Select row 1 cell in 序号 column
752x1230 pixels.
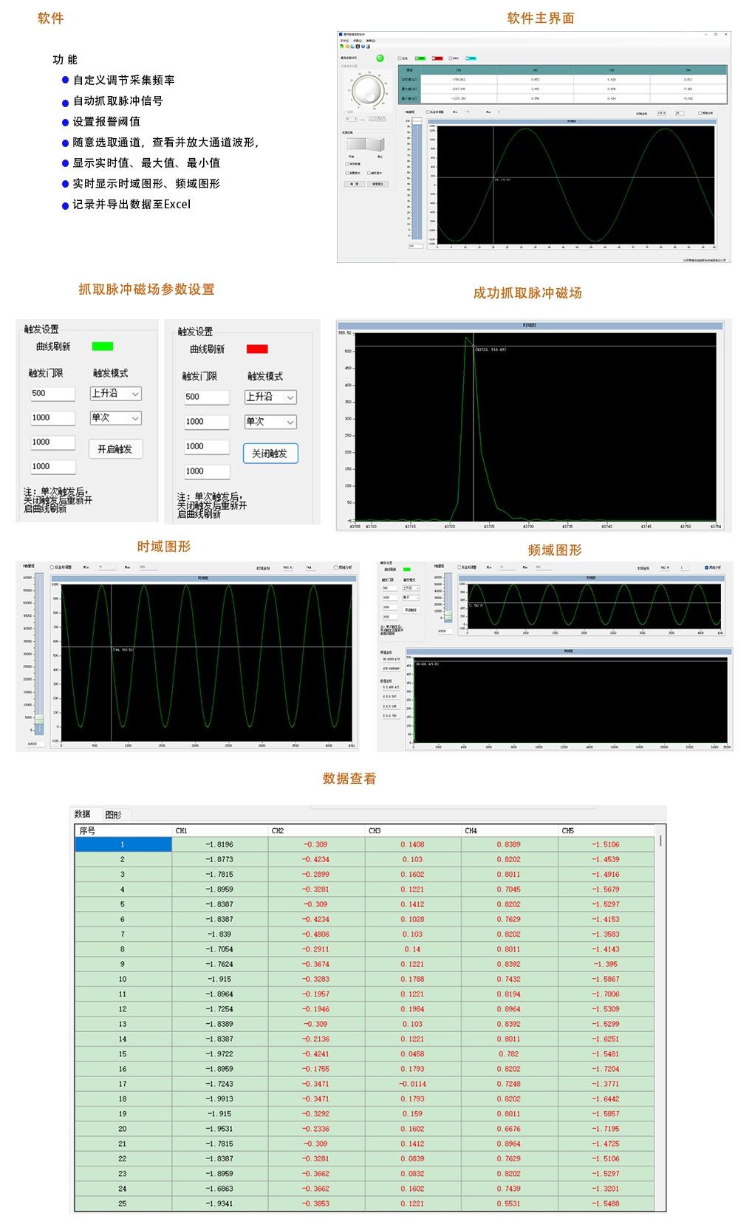123,844
